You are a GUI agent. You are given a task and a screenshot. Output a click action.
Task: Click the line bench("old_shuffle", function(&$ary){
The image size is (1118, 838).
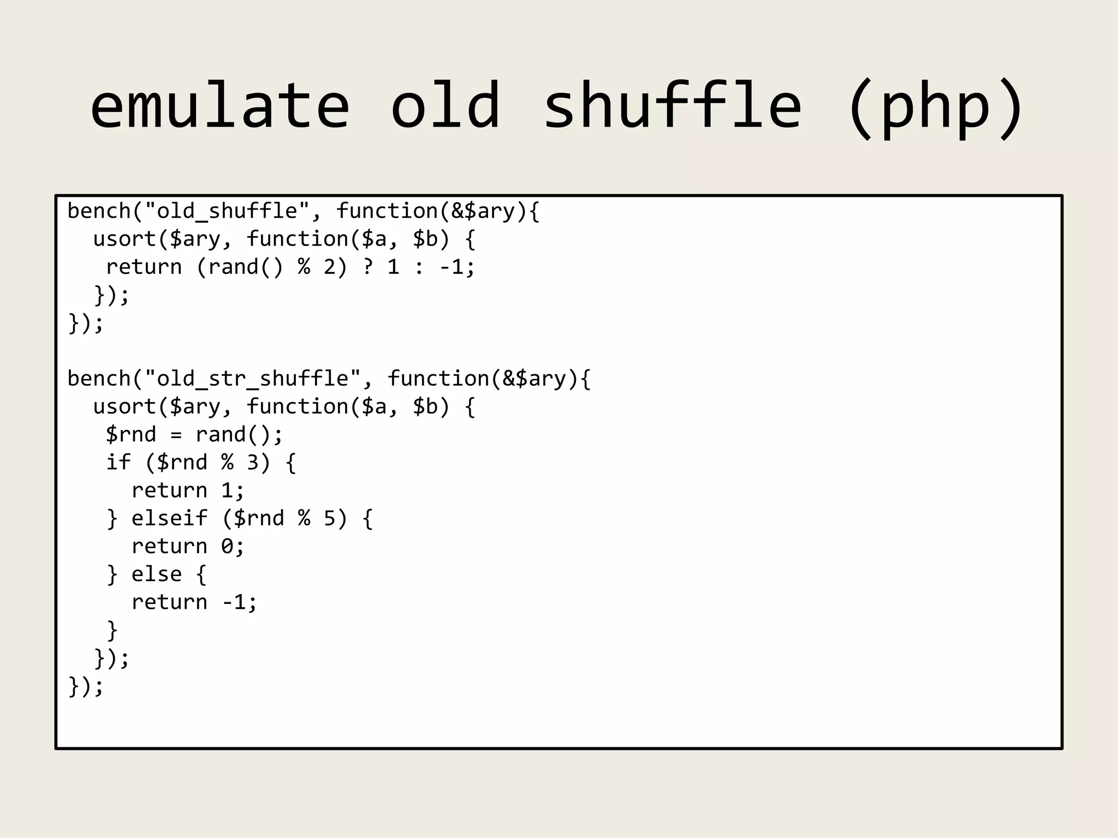(304, 212)
